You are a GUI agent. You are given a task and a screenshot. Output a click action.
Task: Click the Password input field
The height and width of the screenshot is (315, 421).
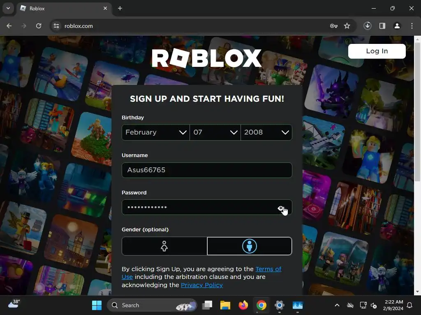tap(207, 207)
